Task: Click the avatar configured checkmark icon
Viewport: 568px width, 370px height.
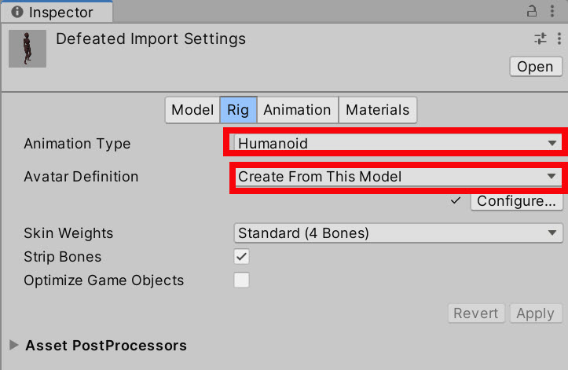Action: [x=456, y=200]
